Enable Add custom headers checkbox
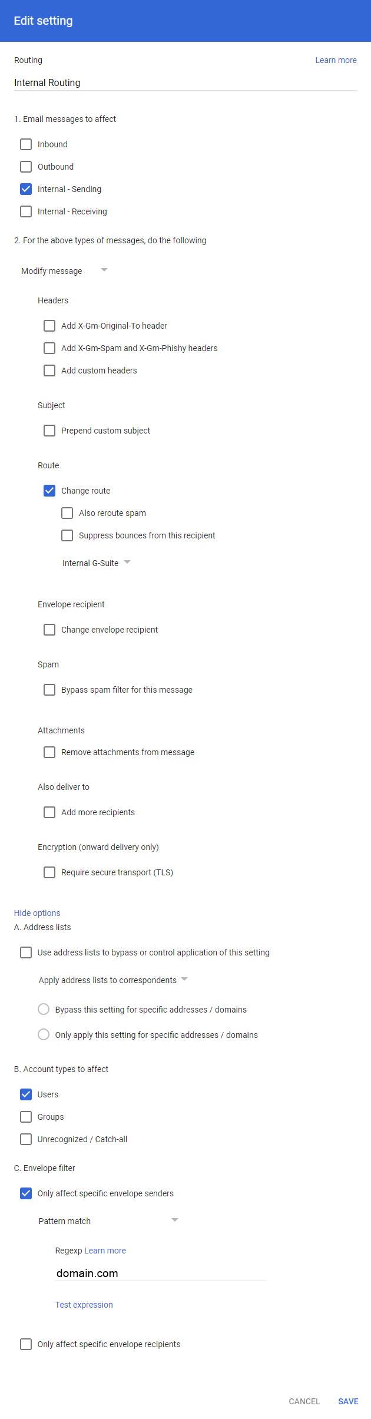The height and width of the screenshot is (1419, 371). point(49,371)
